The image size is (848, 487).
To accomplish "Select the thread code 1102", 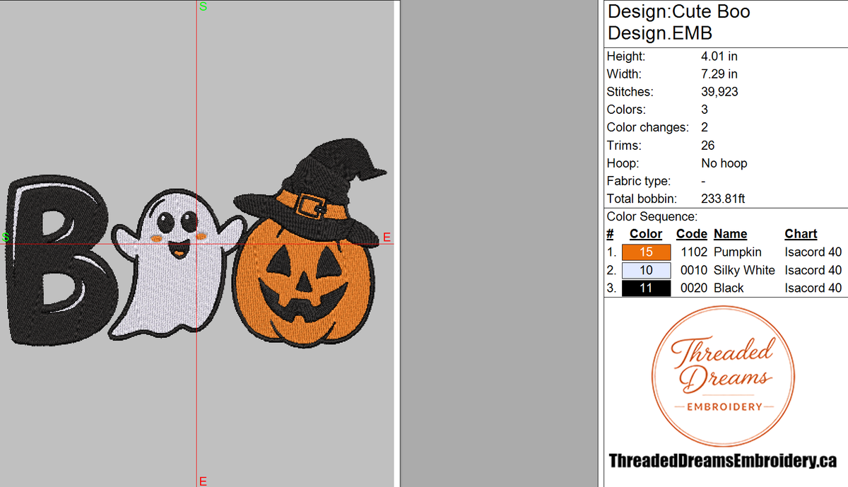I will click(693, 252).
